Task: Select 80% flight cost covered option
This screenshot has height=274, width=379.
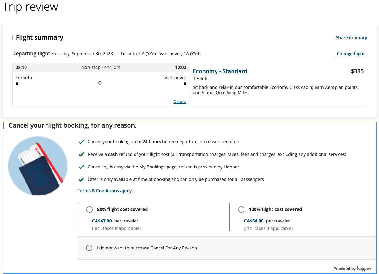Action: tap(90, 210)
